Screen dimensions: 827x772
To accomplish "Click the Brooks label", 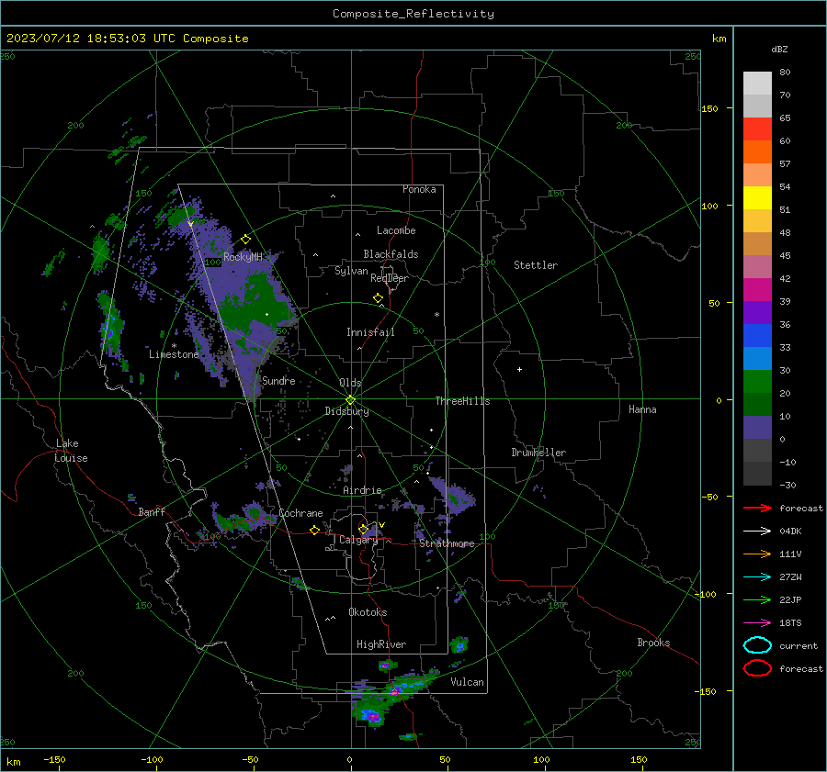I will coord(653,643).
